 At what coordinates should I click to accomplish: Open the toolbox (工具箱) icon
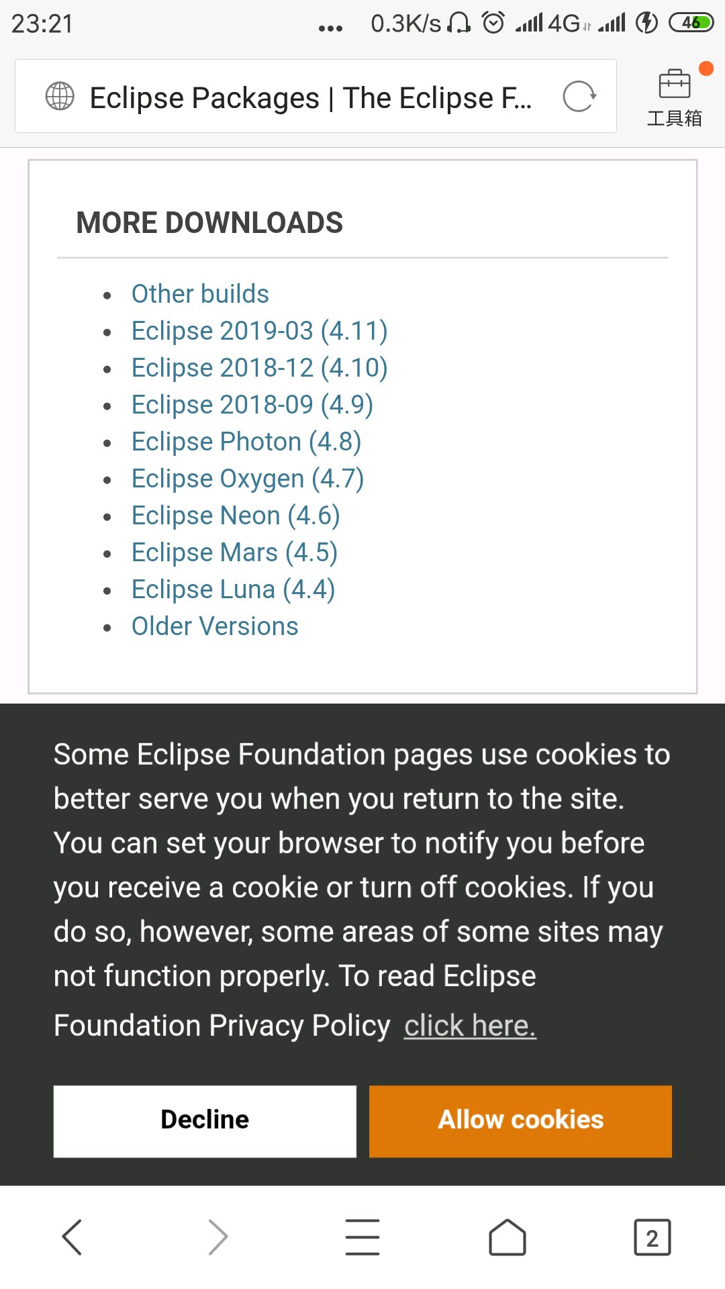coord(675,98)
